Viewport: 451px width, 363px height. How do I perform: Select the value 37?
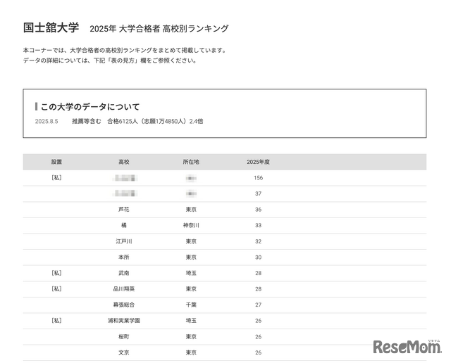[x=259, y=194]
